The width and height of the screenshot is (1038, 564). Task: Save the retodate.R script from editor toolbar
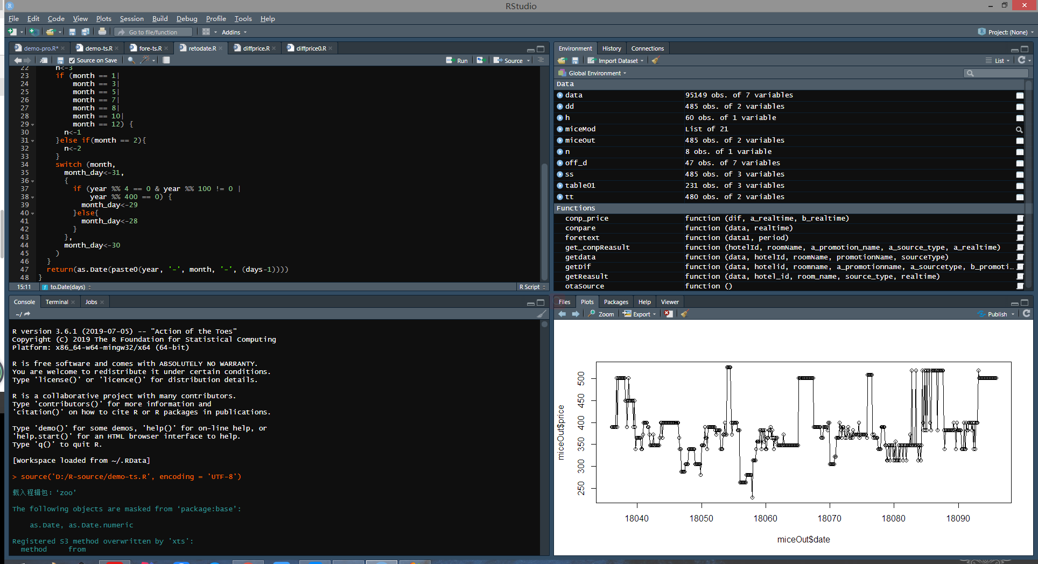click(60, 60)
